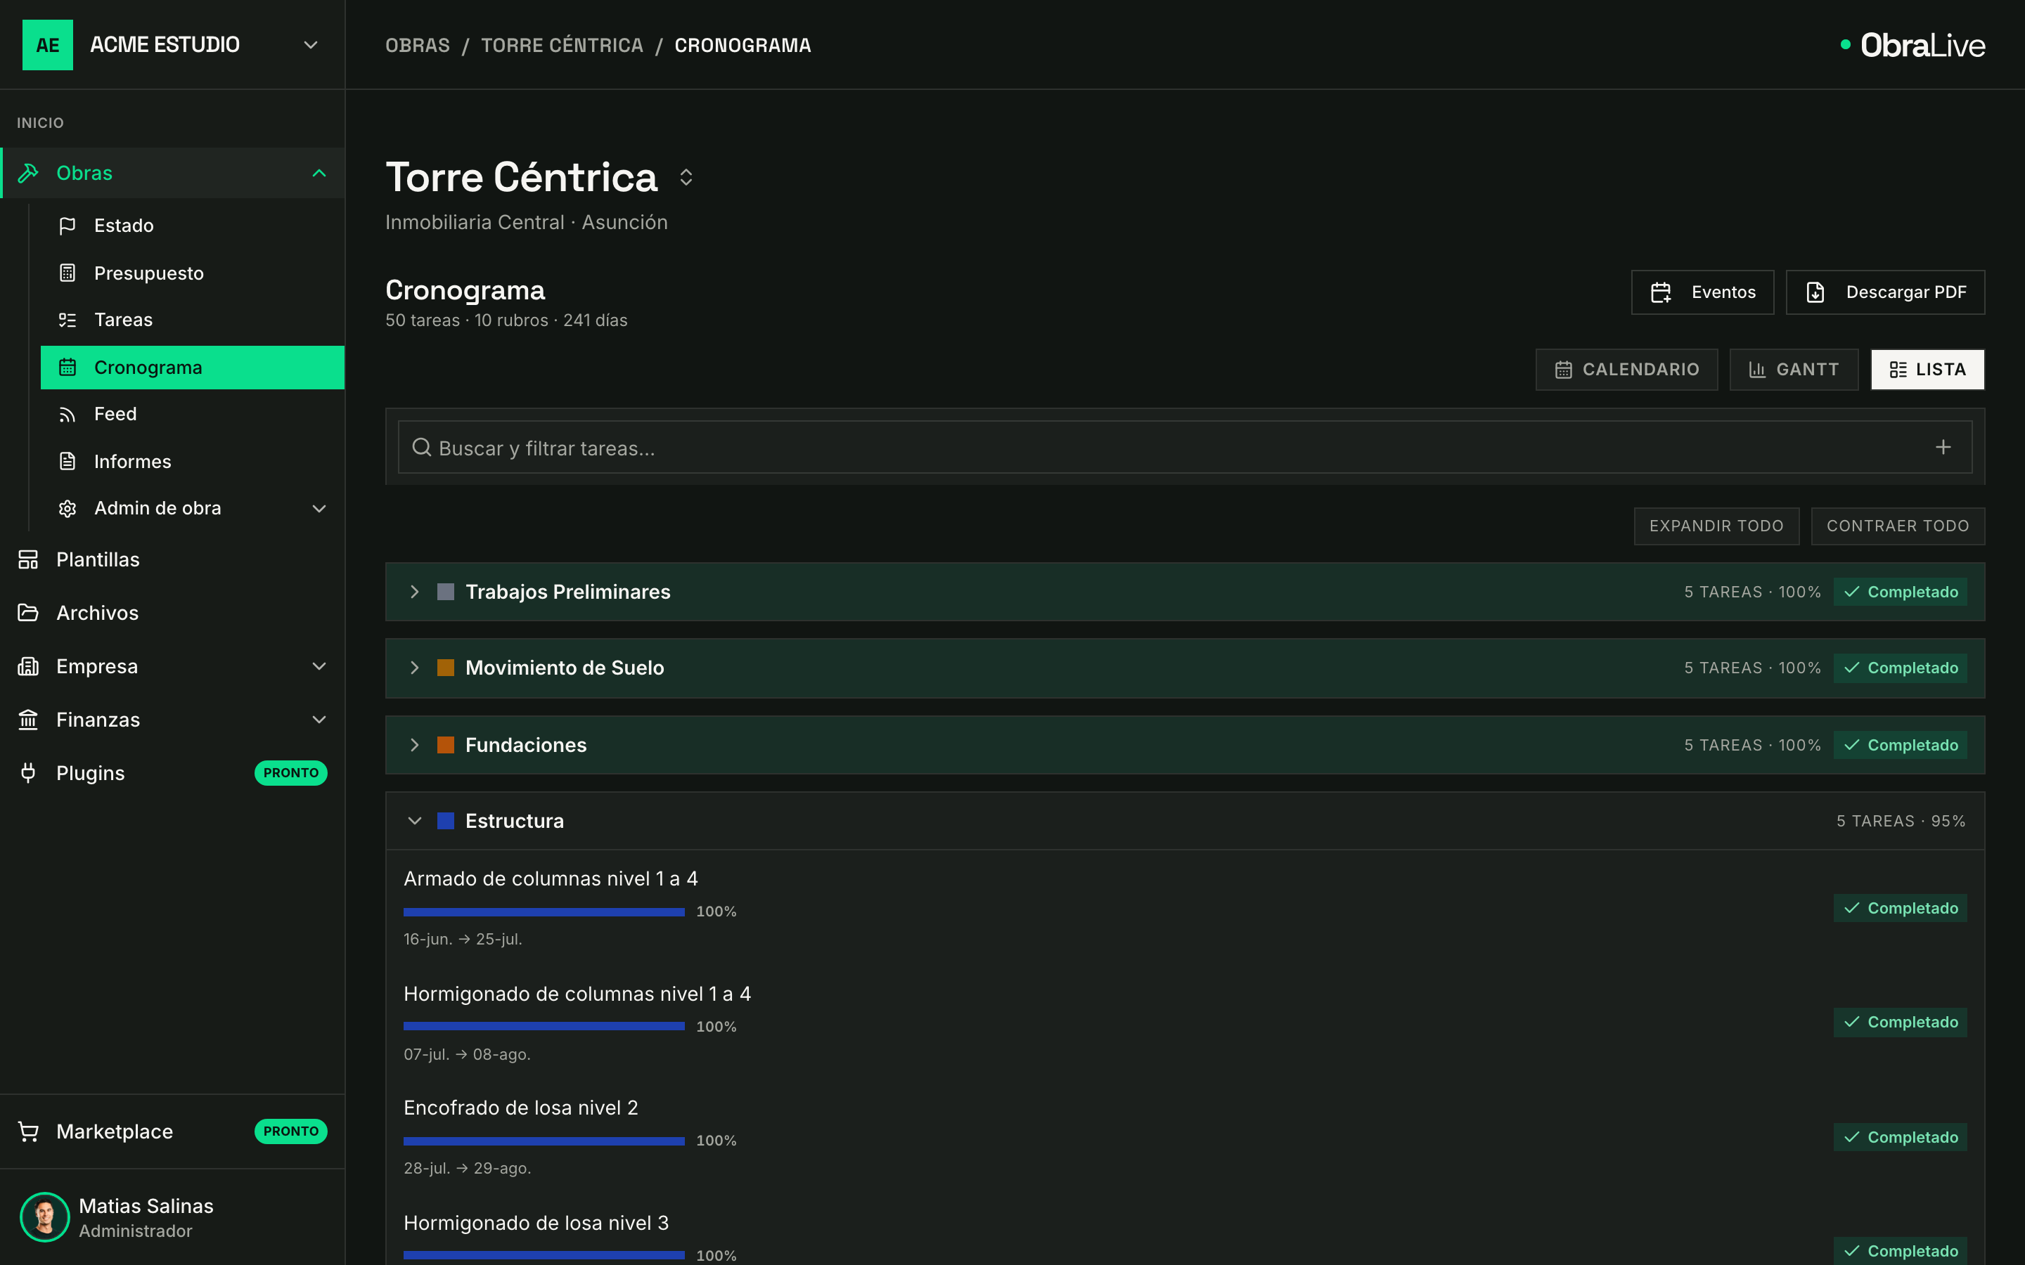
Task: Switch to the Calendario view tab
Action: click(x=1627, y=369)
